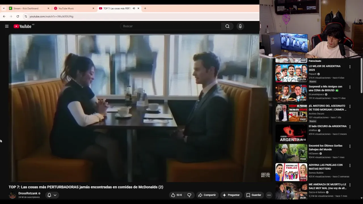Open TODD MORGAN crimen video title
Screen dimensions: 363x204
pos(328,108)
